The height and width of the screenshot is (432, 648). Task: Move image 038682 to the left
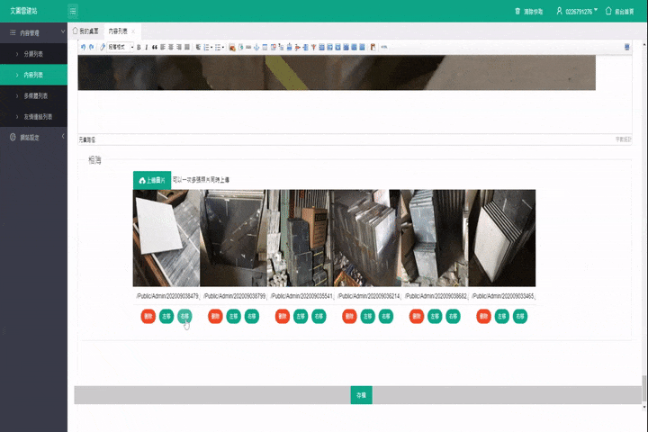pos(435,316)
